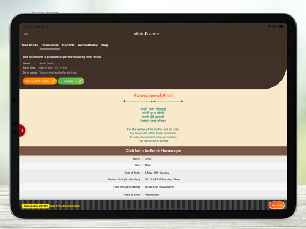Click the Name Amal (Male) line in header
306x229 pixels.
[38, 63]
